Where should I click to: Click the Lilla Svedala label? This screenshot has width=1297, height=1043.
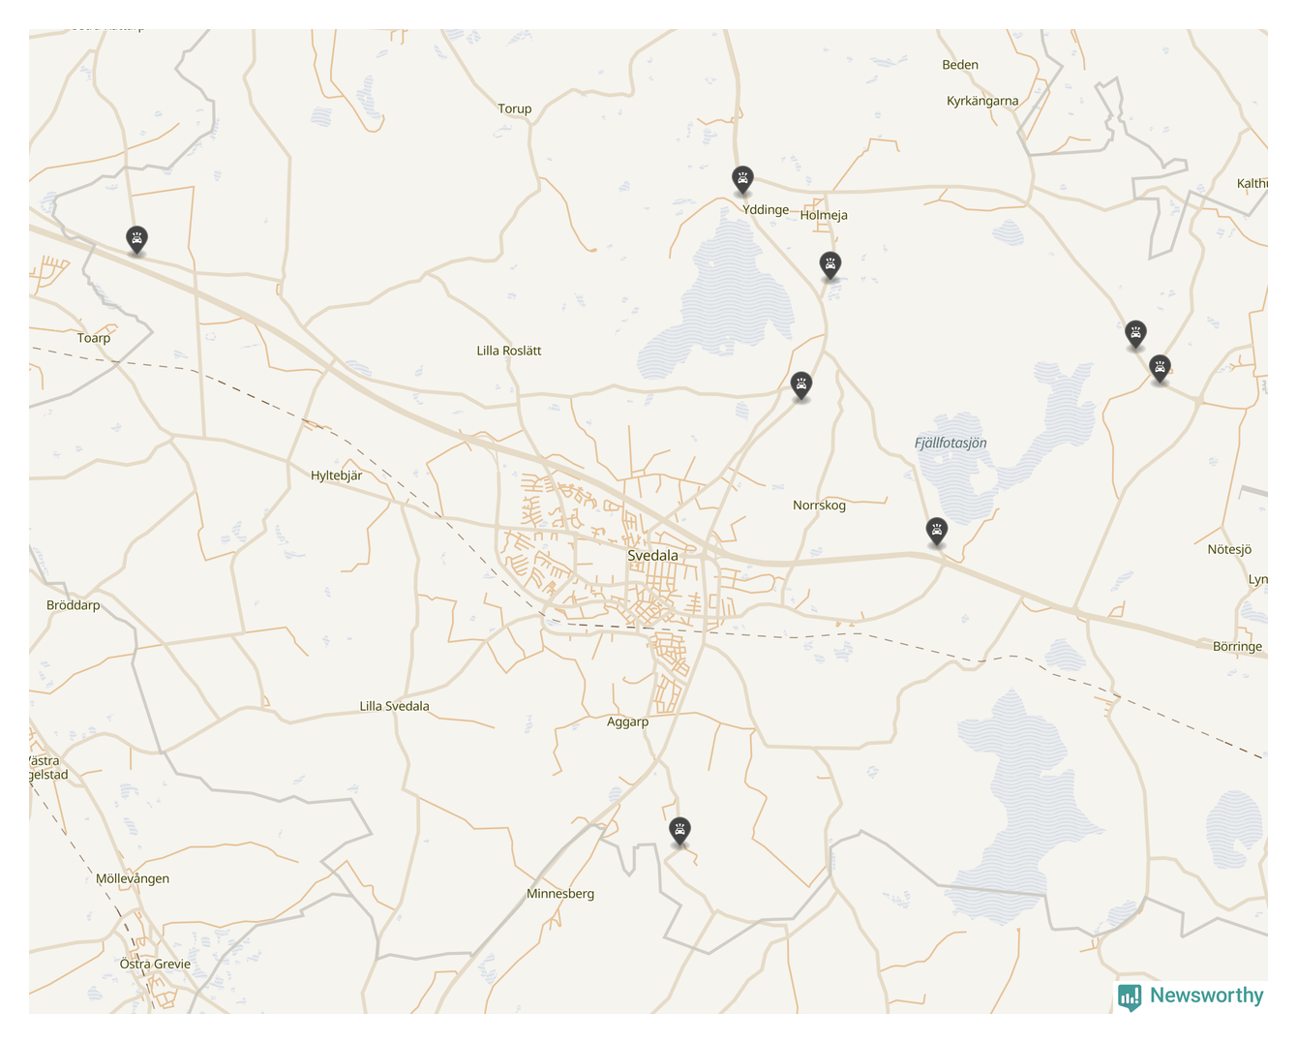click(394, 706)
